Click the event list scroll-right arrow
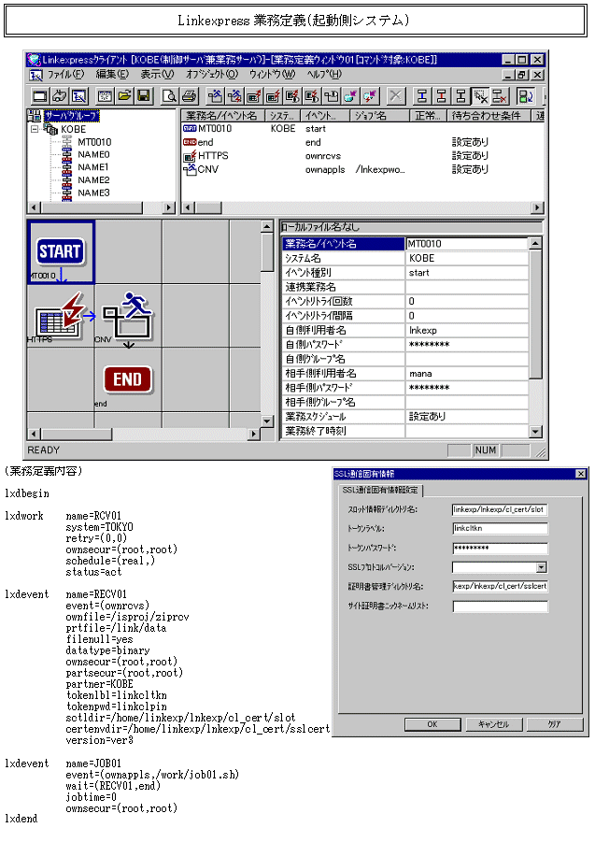This screenshot has height=842, width=595. [x=536, y=207]
